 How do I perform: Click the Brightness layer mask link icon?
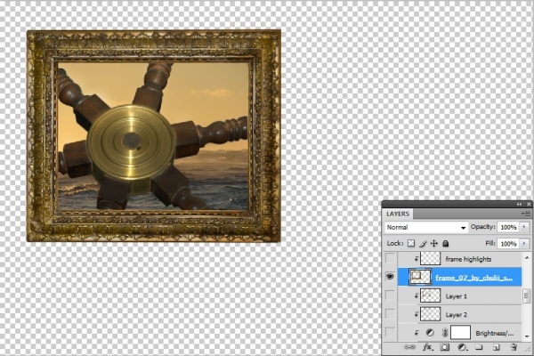click(x=445, y=333)
